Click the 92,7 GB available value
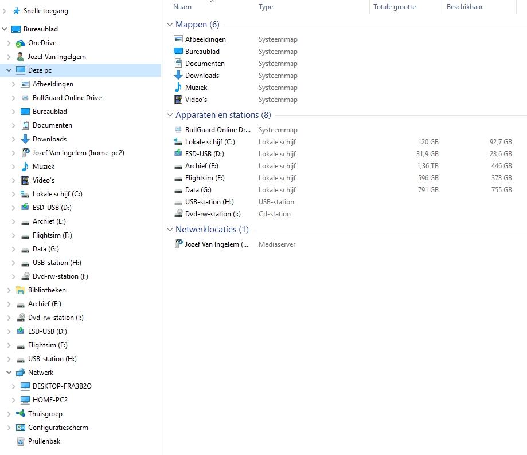The width and height of the screenshot is (527, 455). pyautogui.click(x=501, y=141)
